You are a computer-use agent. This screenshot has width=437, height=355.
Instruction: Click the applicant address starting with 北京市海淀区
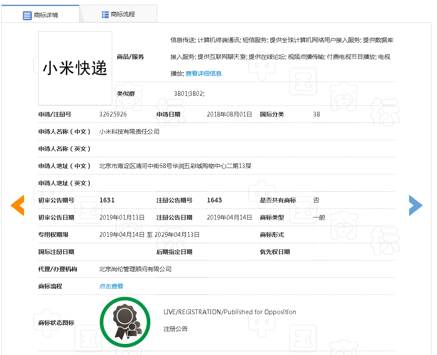175,166
